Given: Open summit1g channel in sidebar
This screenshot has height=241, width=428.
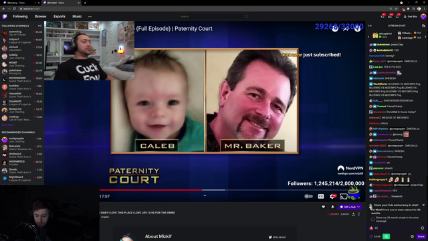Looking at the screenshot, I should pos(22,33).
